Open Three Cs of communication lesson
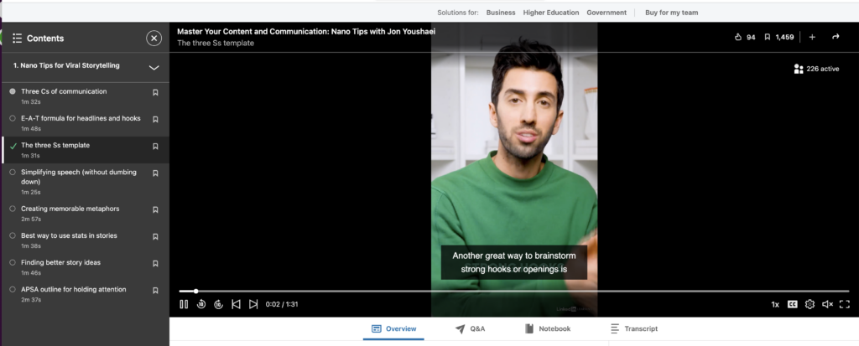859x346 pixels. pyautogui.click(x=64, y=91)
